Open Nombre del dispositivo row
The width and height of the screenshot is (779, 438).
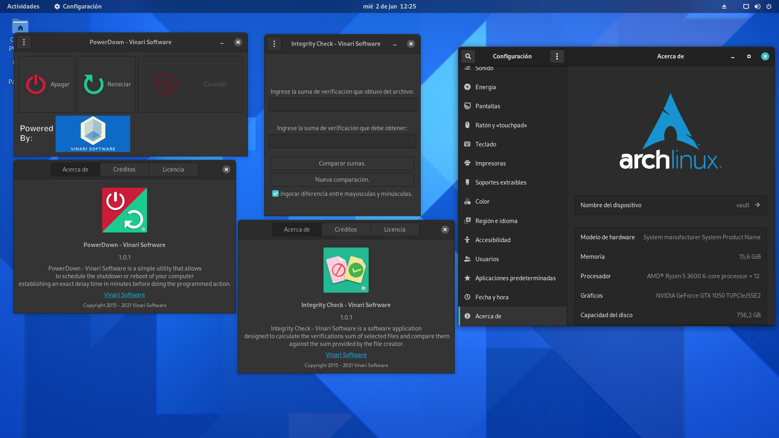pyautogui.click(x=670, y=205)
